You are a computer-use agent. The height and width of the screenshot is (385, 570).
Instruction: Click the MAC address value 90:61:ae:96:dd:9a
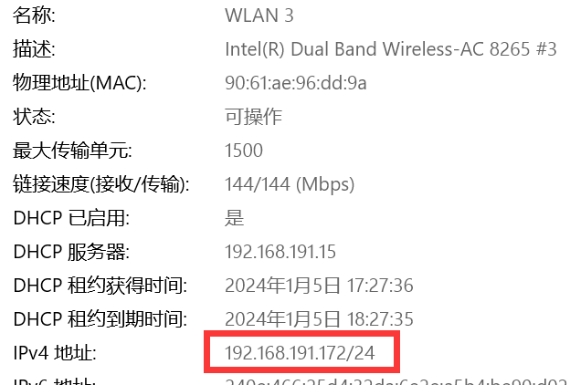(x=296, y=83)
